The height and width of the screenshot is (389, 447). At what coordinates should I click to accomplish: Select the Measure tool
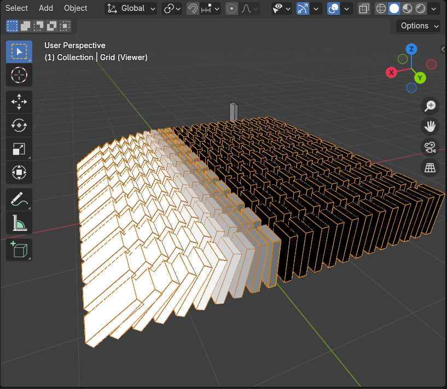[x=19, y=223]
